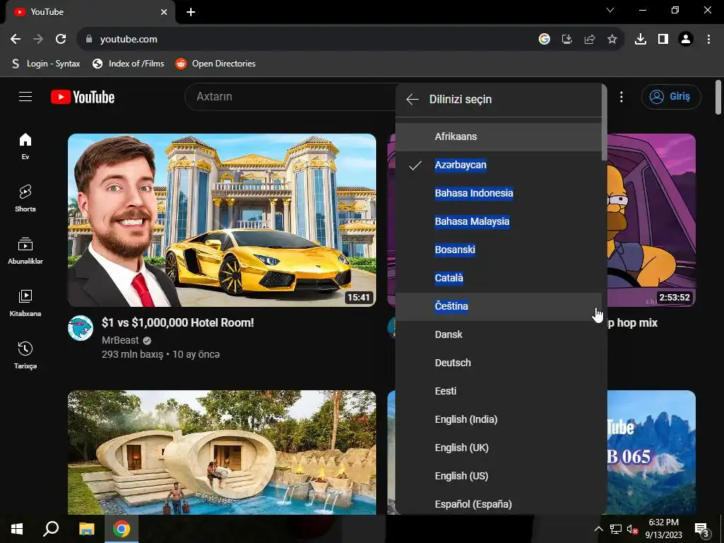Show hidden system tray icons
This screenshot has height=543, width=724.
point(598,529)
